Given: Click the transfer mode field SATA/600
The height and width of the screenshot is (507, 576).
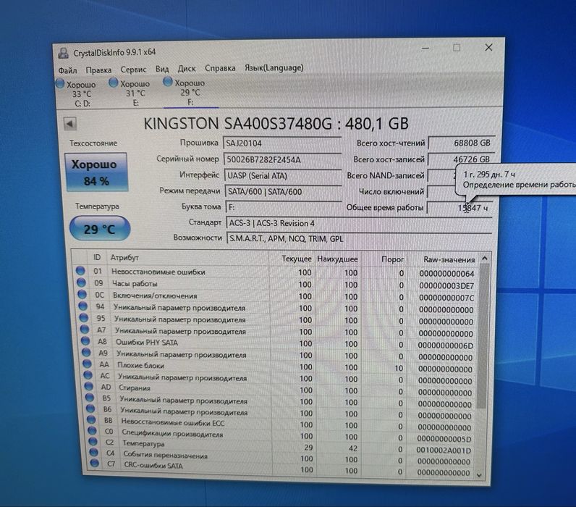Looking at the screenshot, I should (x=283, y=191).
